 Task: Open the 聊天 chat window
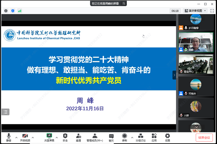click(111, 137)
